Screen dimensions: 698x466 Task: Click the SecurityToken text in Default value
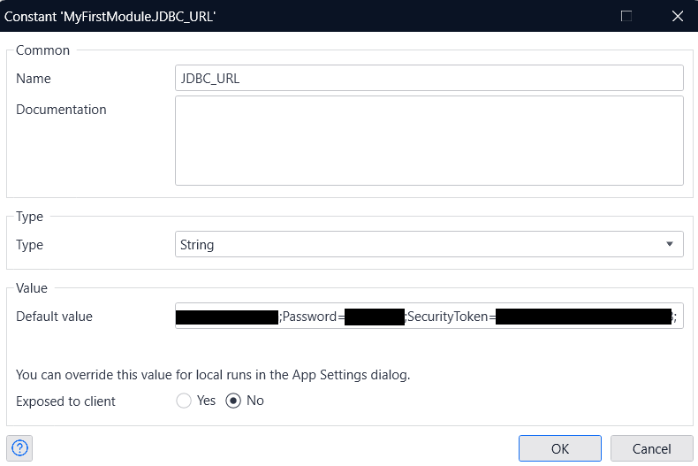point(450,317)
